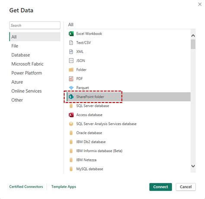Click the JSON file icon
Screen dimensions: 205x199
[71, 61]
